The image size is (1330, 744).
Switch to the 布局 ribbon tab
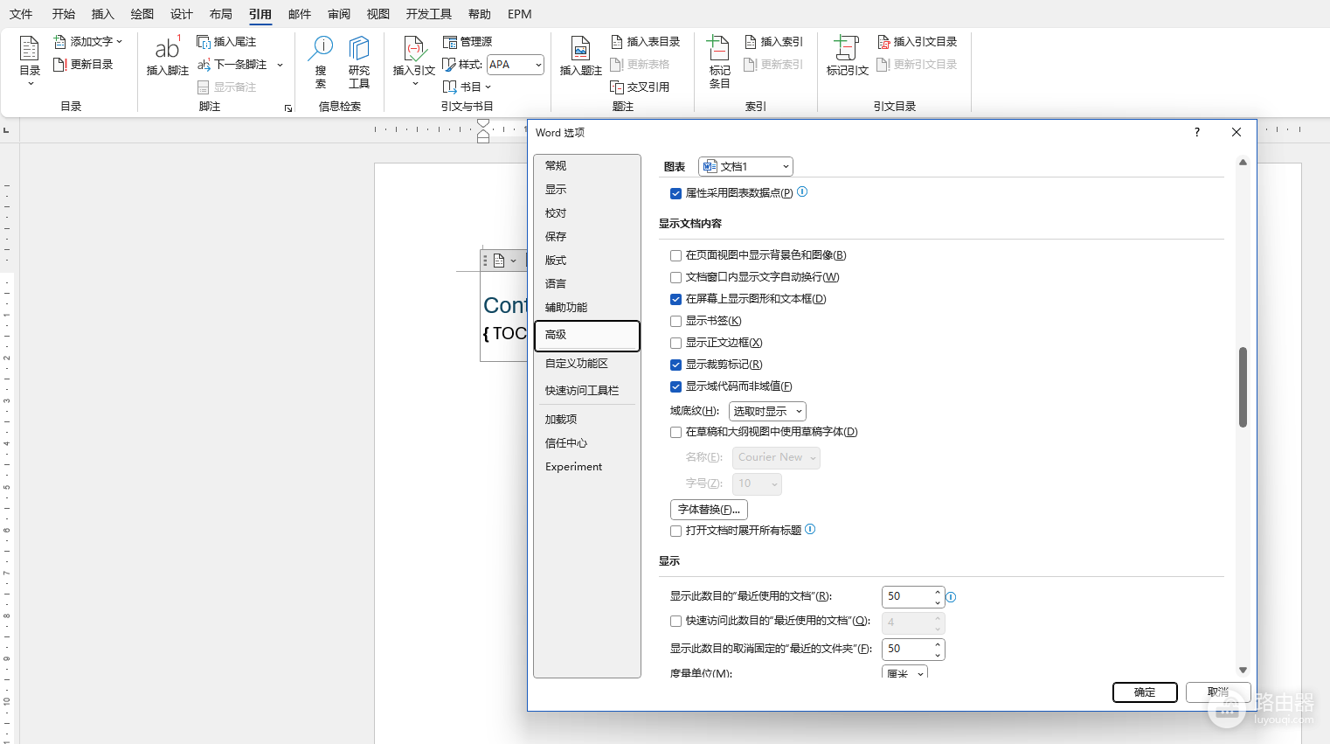click(221, 14)
